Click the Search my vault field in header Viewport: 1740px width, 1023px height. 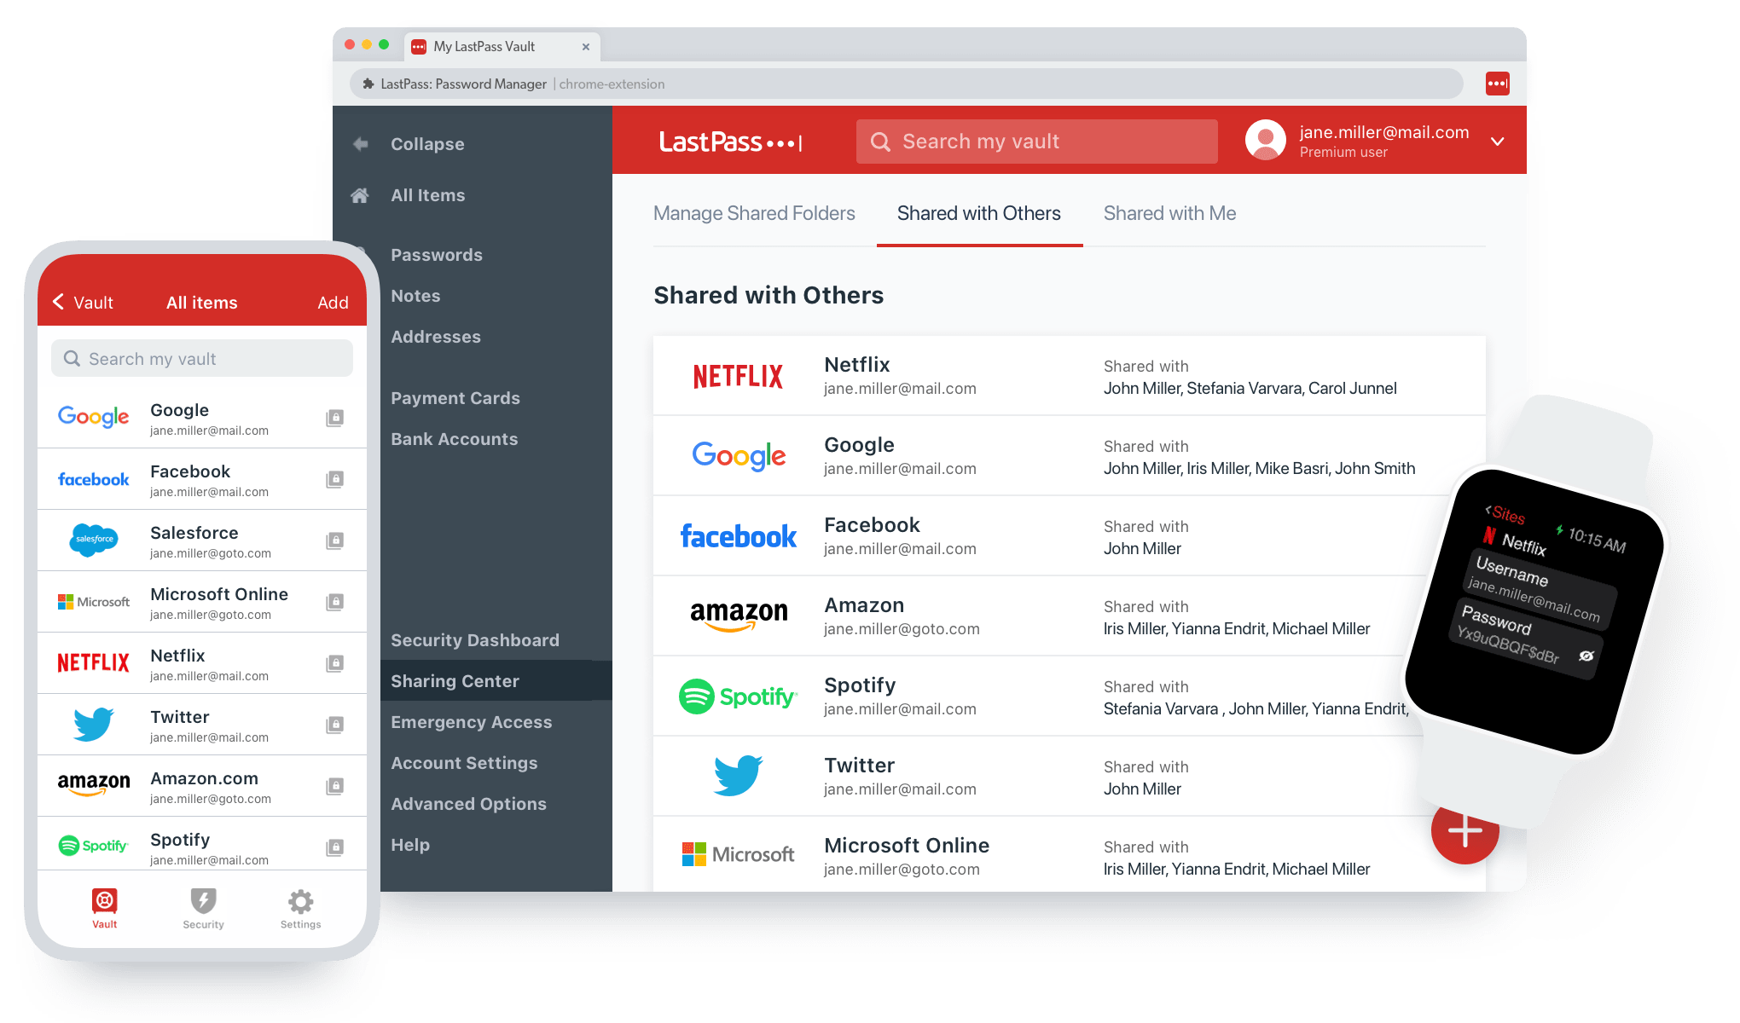point(1036,142)
